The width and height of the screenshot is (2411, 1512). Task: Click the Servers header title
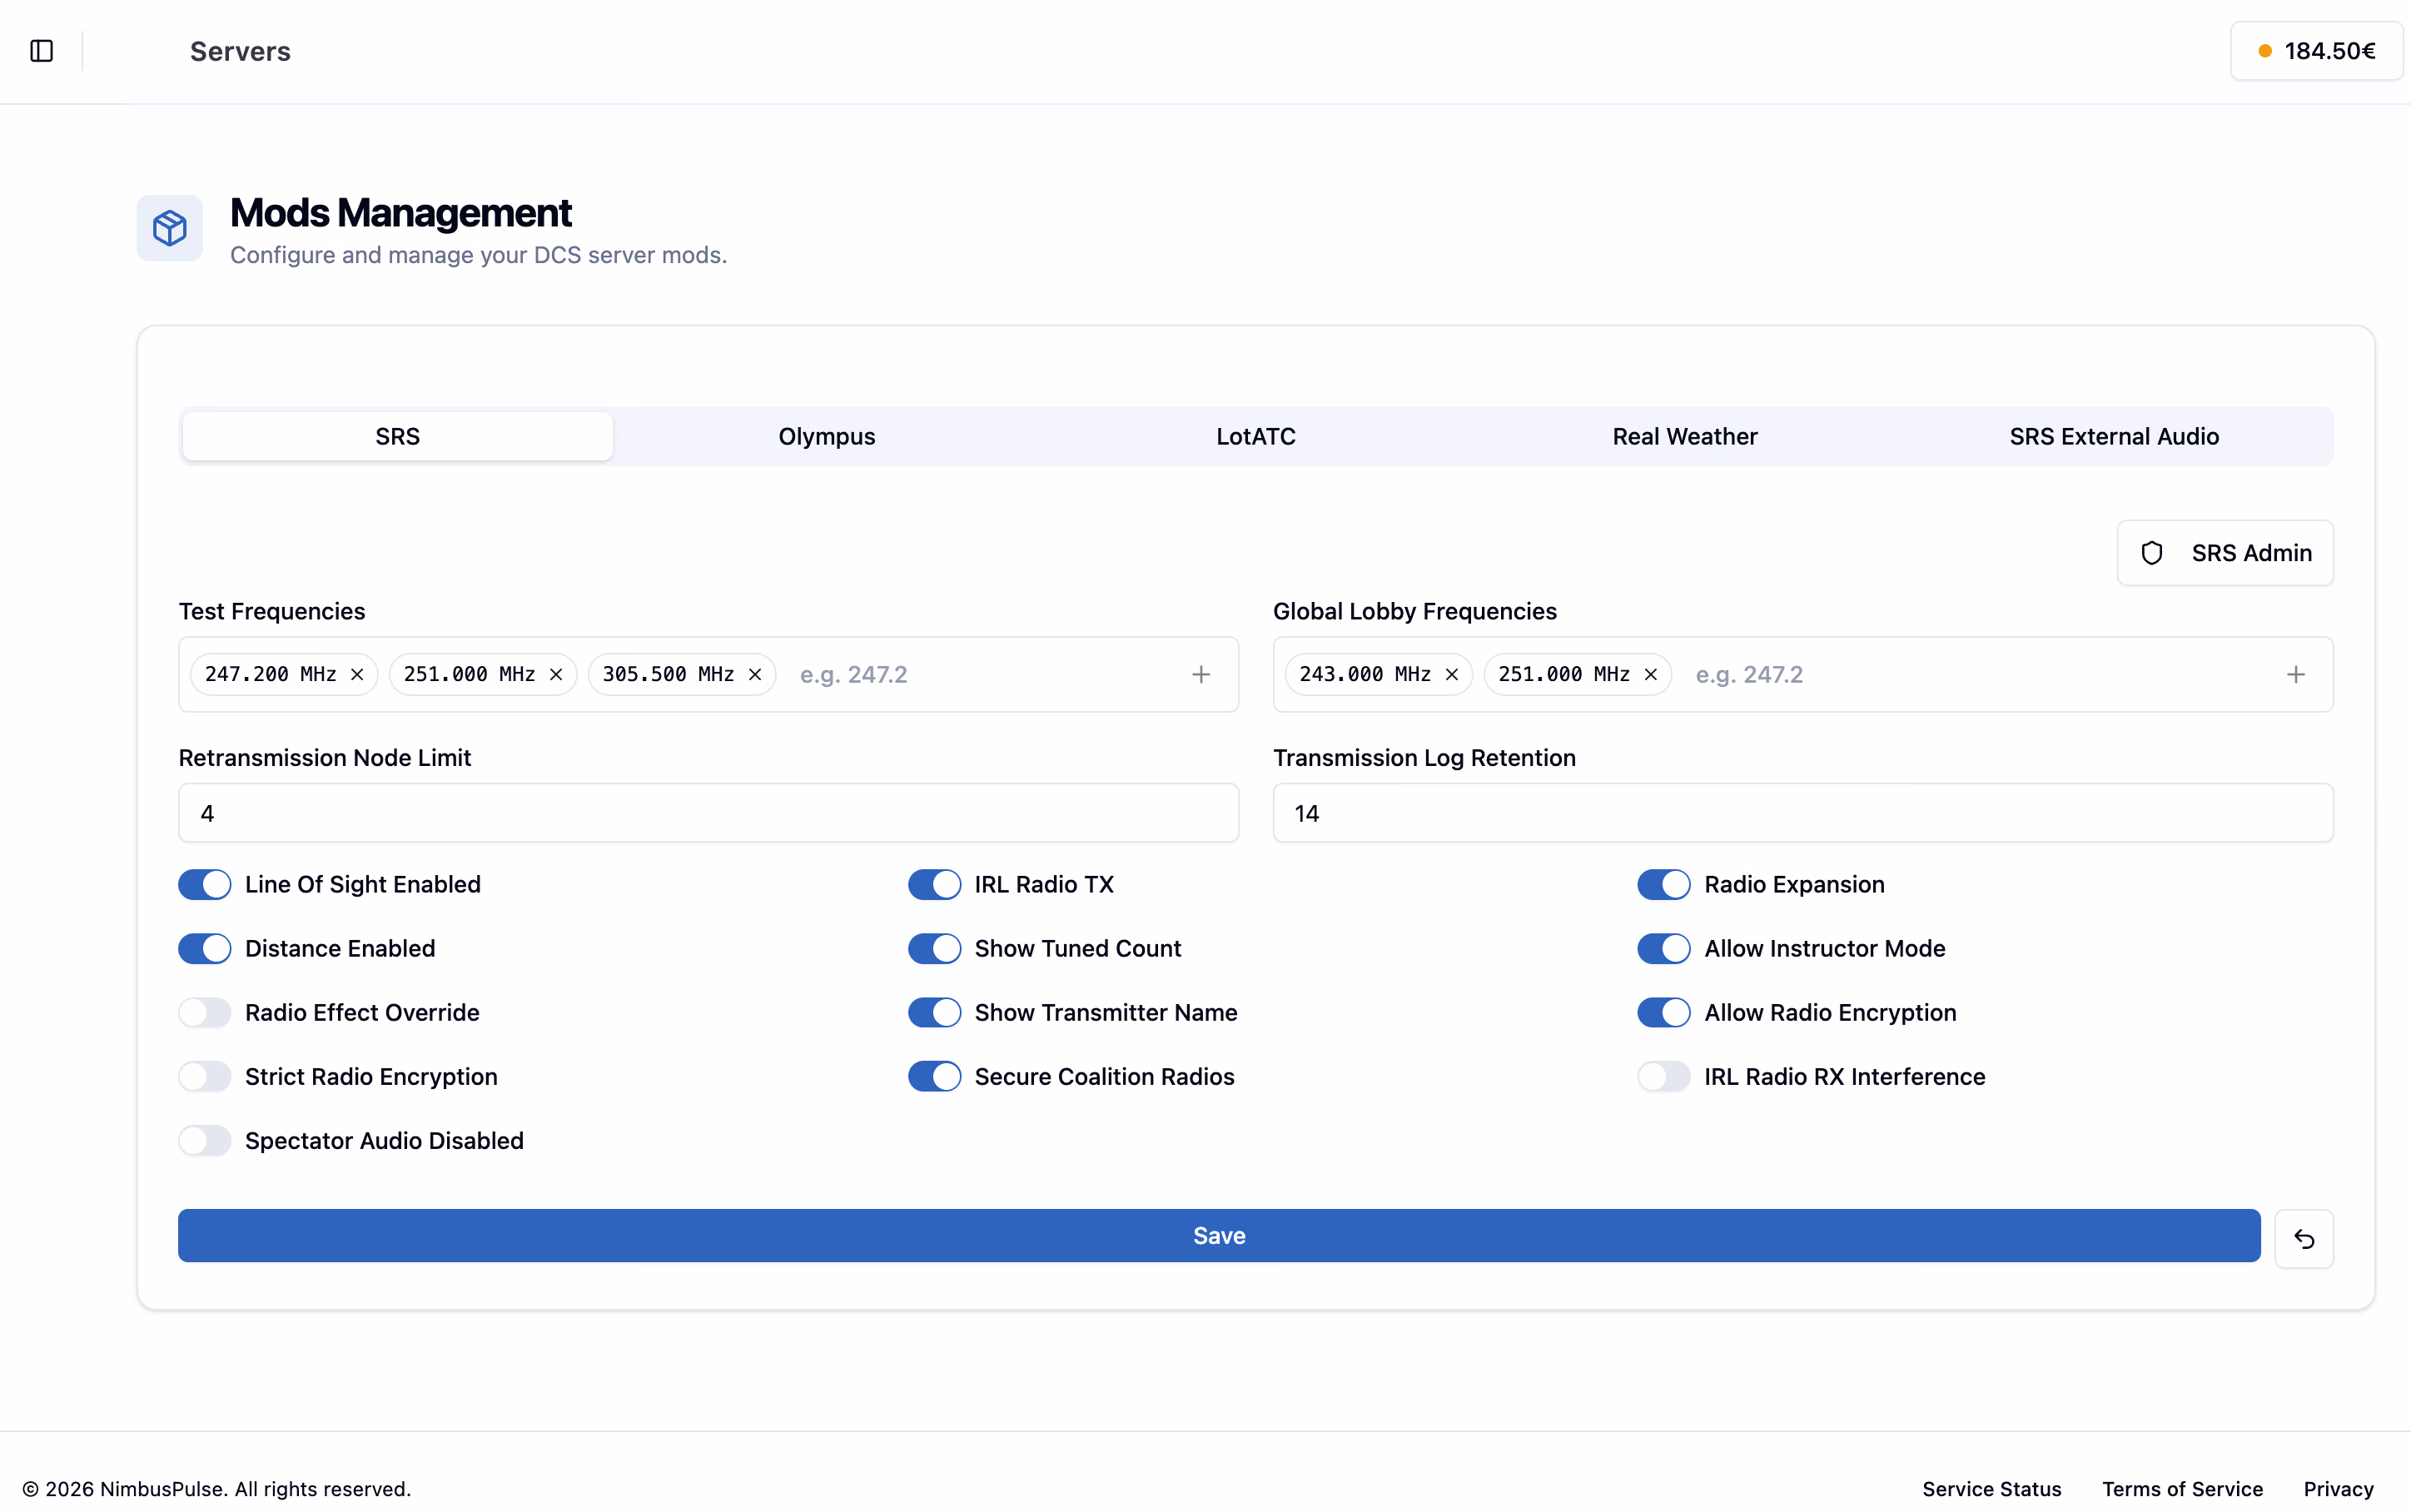click(x=240, y=51)
